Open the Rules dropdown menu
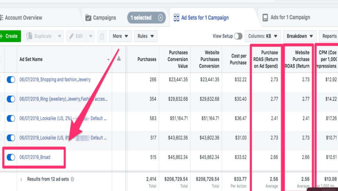This screenshot has width=338, height=191. 146,36
